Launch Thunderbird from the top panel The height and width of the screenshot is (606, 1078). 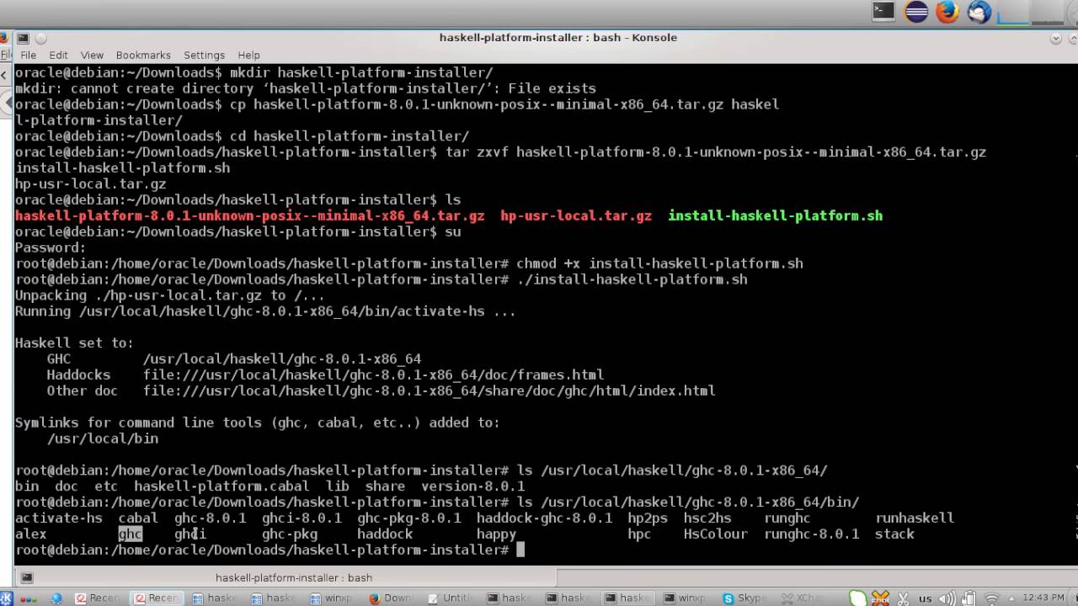(979, 11)
